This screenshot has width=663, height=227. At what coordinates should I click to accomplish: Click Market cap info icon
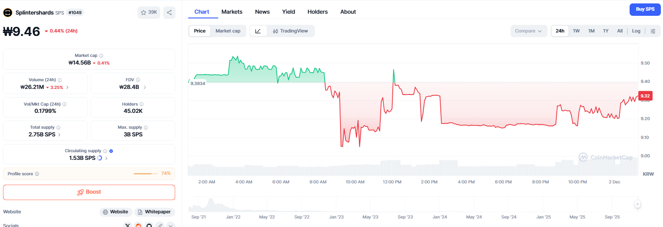[101, 56]
